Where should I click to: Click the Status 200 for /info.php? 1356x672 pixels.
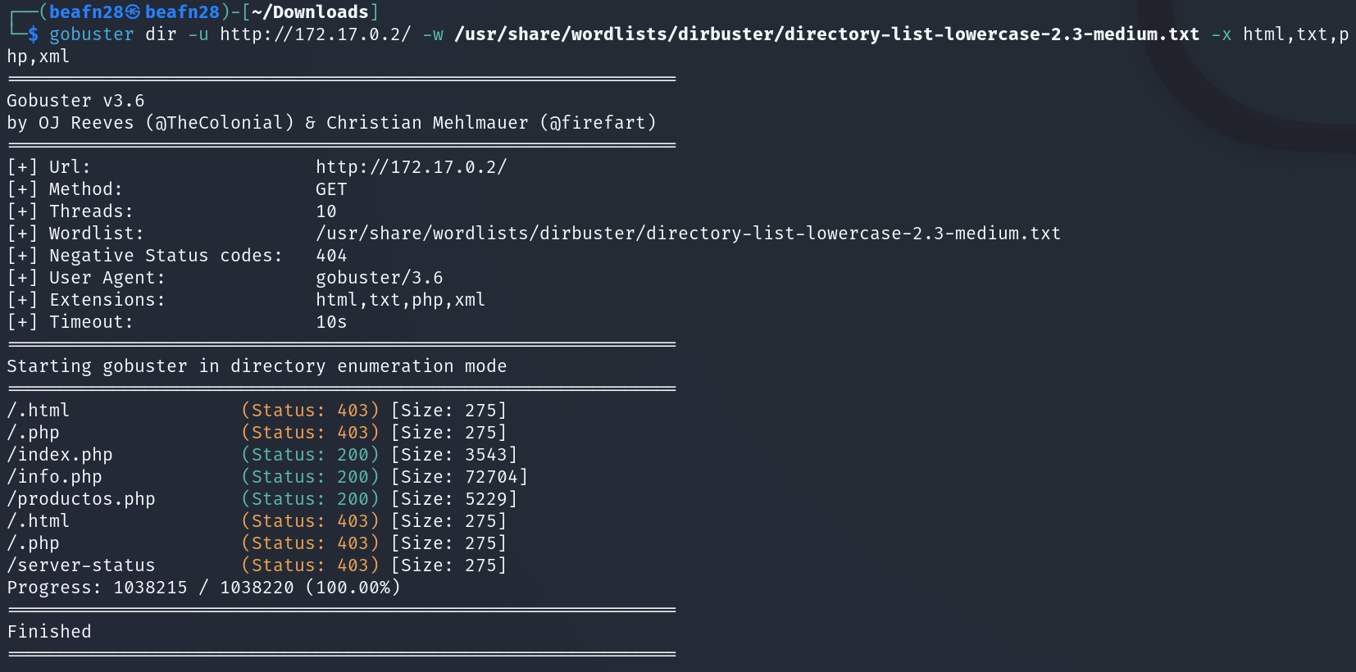(310, 477)
